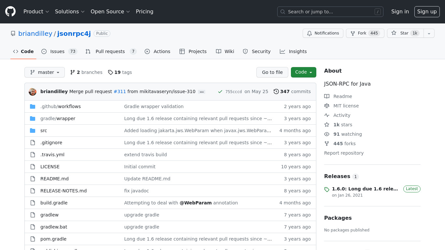Image resolution: width=445 pixels, height=250 pixels.
Task: Click the pulse icon next to Activity
Action: (327, 115)
